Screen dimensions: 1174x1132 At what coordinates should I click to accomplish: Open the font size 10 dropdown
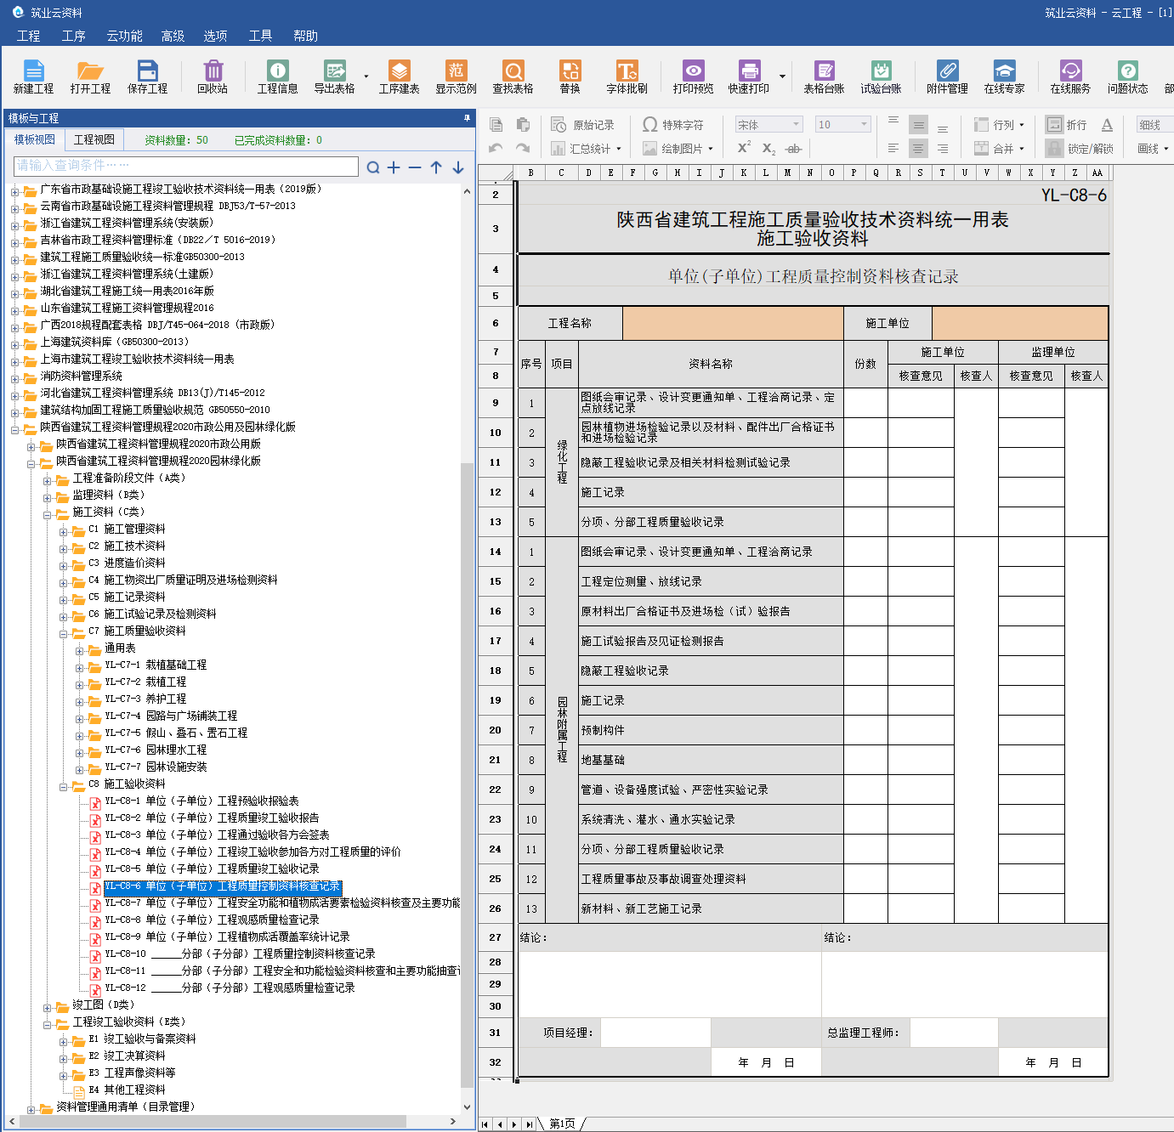843,125
